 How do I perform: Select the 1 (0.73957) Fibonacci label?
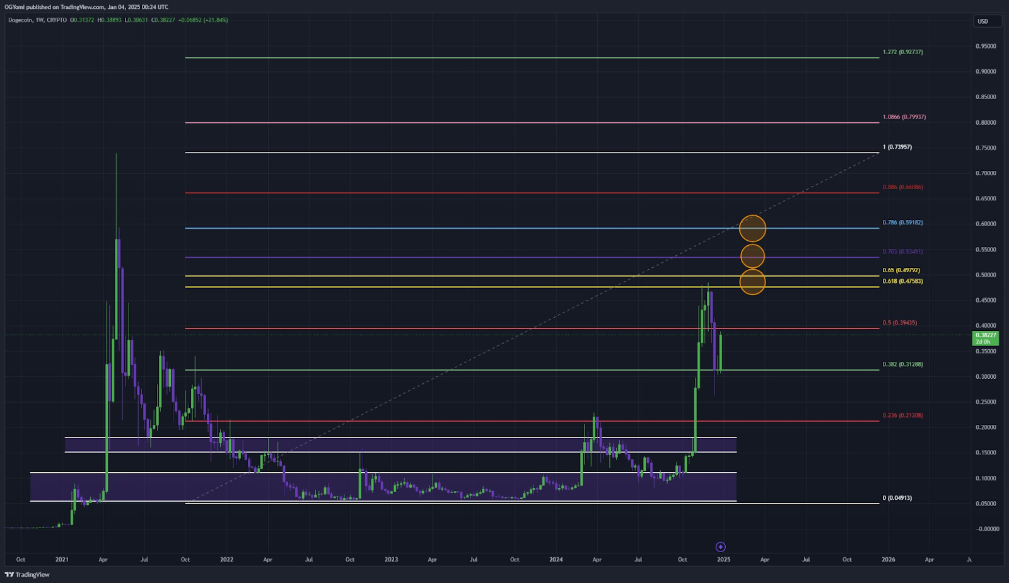pyautogui.click(x=897, y=147)
